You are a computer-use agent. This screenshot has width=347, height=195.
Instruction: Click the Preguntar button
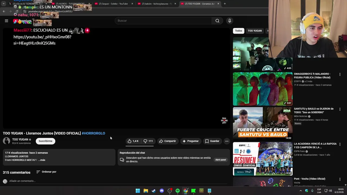coord(191,141)
